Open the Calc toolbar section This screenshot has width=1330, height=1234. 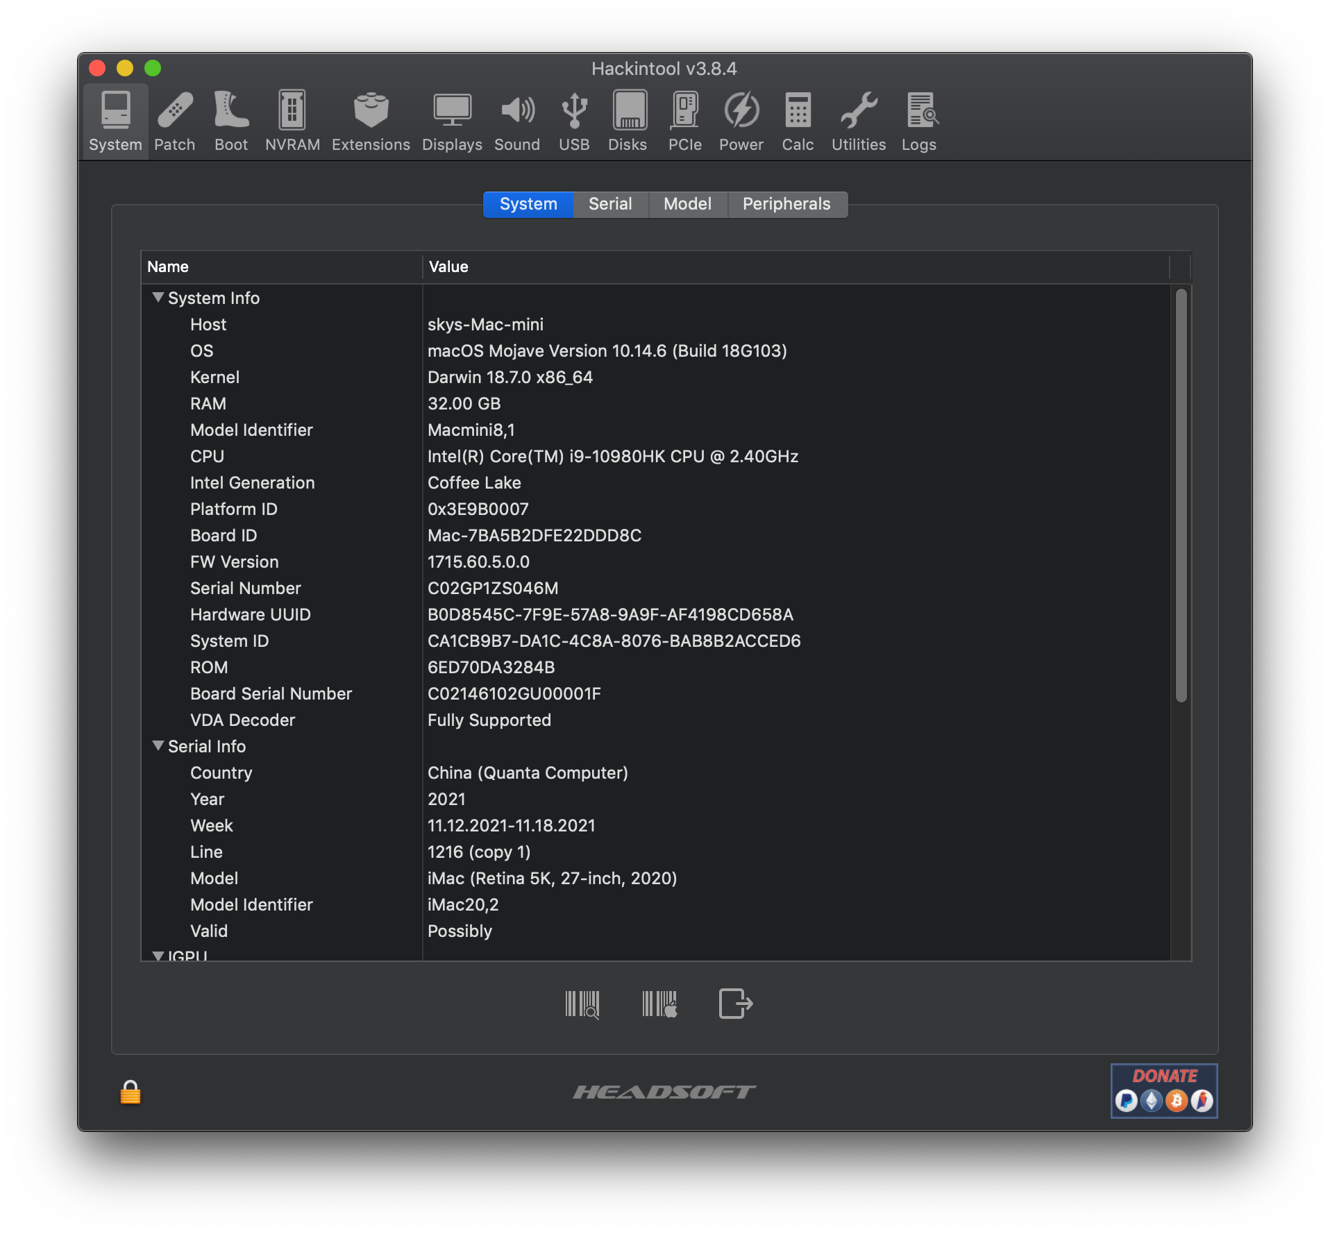pyautogui.click(x=798, y=121)
